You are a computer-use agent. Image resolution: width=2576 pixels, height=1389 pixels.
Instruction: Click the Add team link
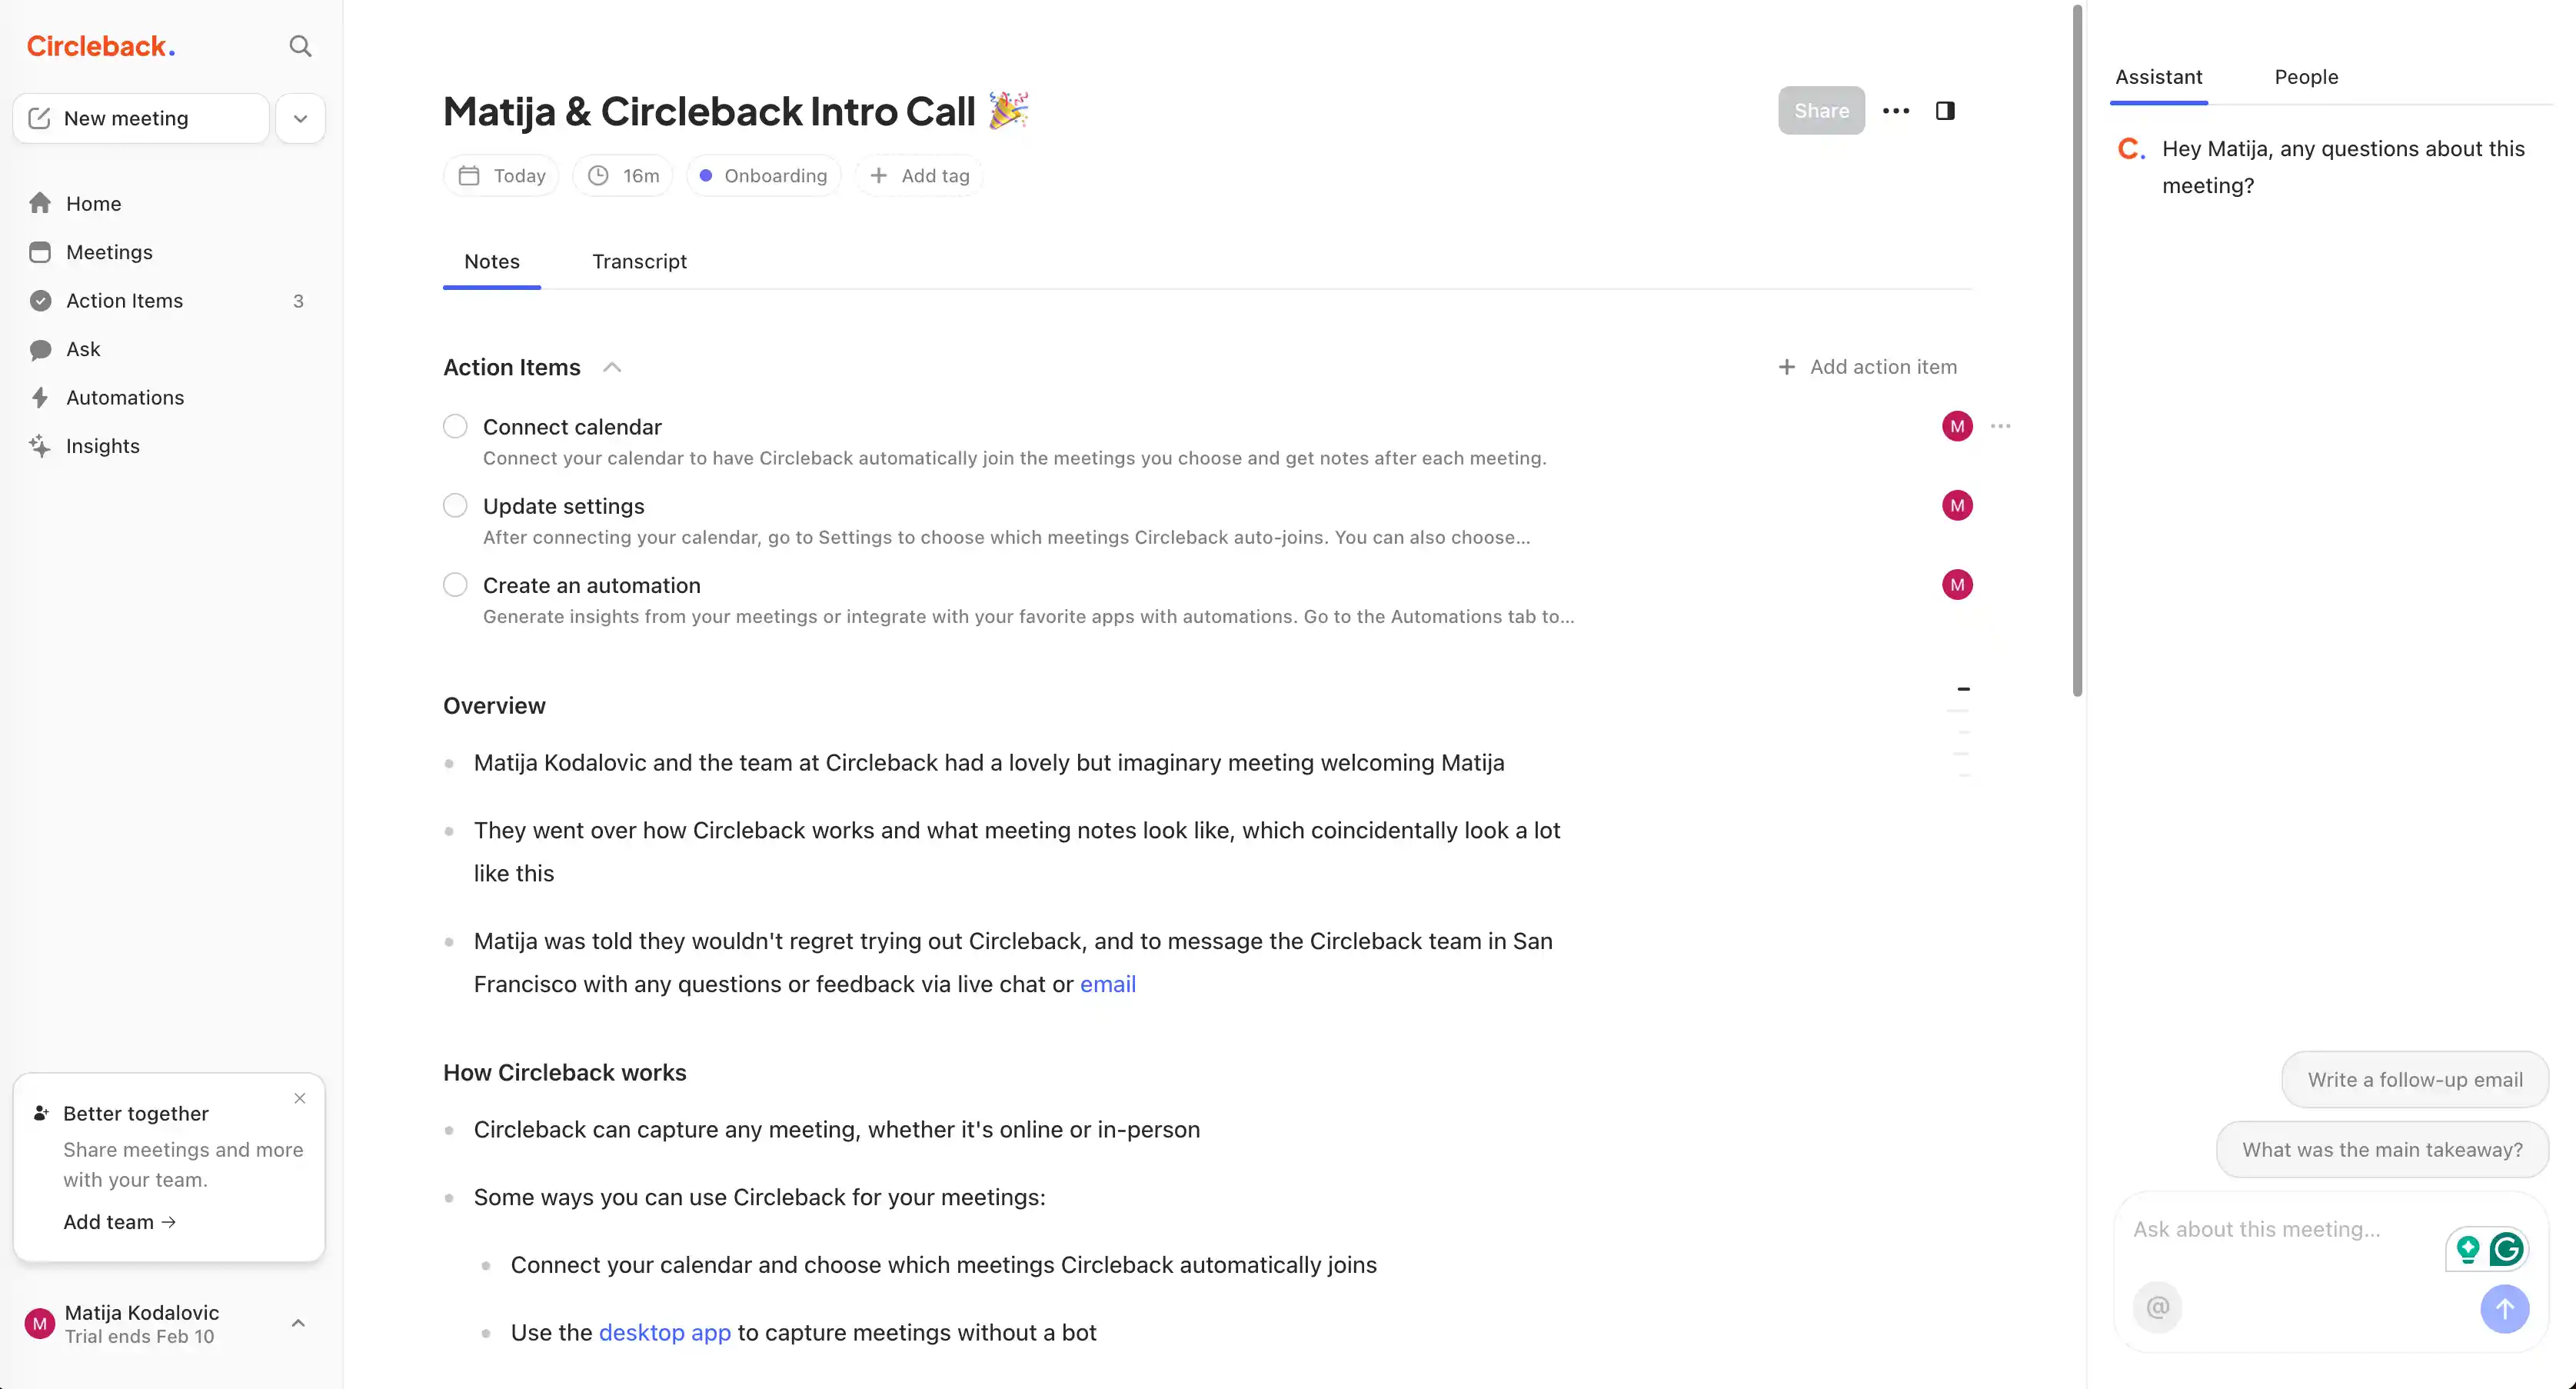[x=119, y=1221]
